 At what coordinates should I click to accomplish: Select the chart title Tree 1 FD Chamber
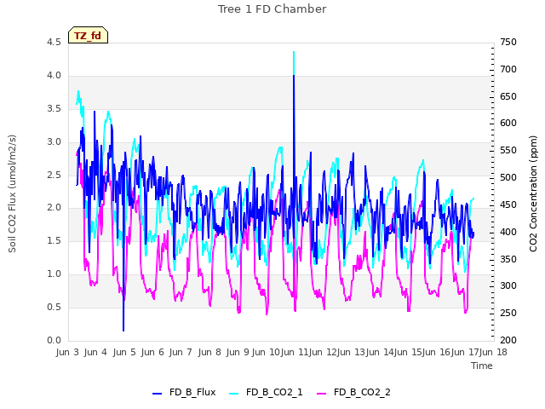272,9
